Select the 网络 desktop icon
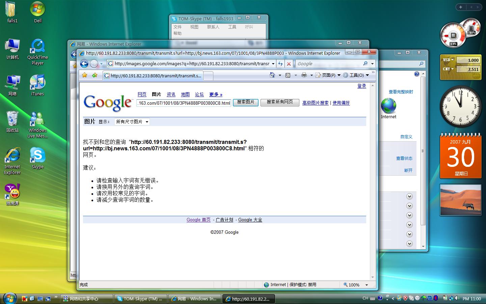The width and height of the screenshot is (486, 304). coord(12,85)
